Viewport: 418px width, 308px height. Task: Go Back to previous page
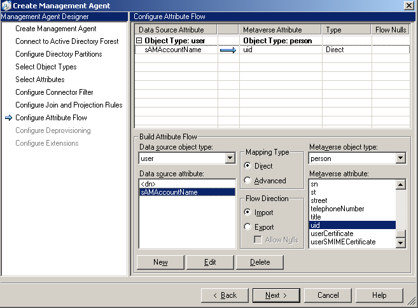[225, 295]
